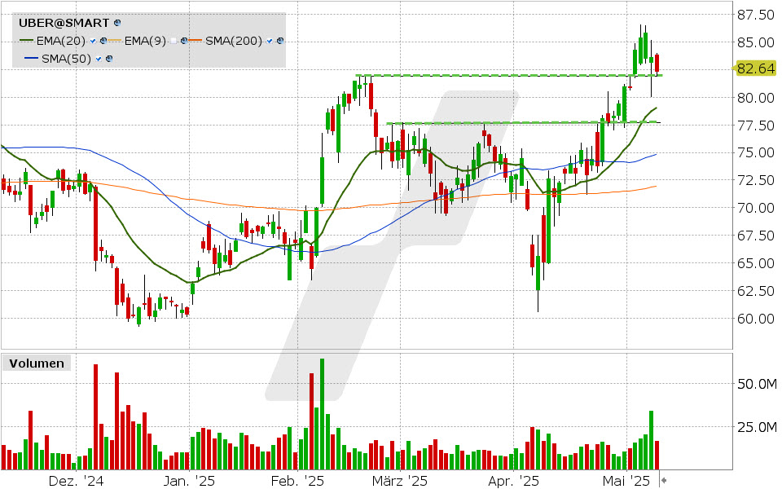Click the 67.50 price axis label
782x489 pixels.
[x=756, y=236]
